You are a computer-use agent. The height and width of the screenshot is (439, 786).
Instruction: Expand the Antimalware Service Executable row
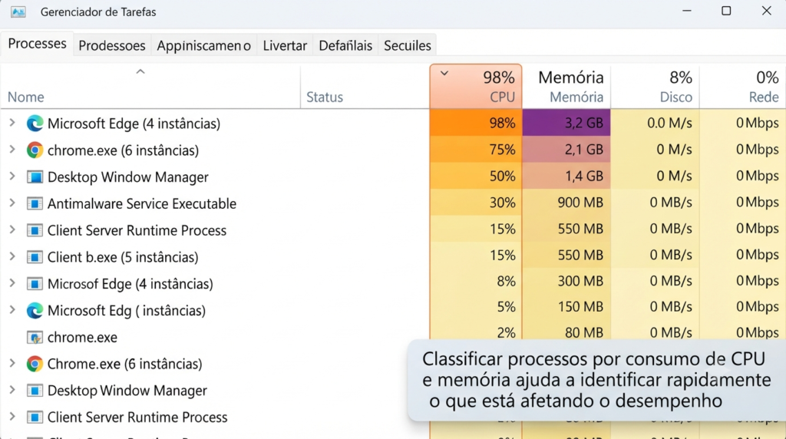pos(12,203)
